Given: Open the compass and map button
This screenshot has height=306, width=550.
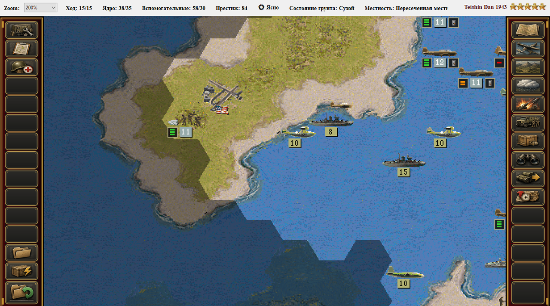Looking at the screenshot, I should click(x=528, y=196).
